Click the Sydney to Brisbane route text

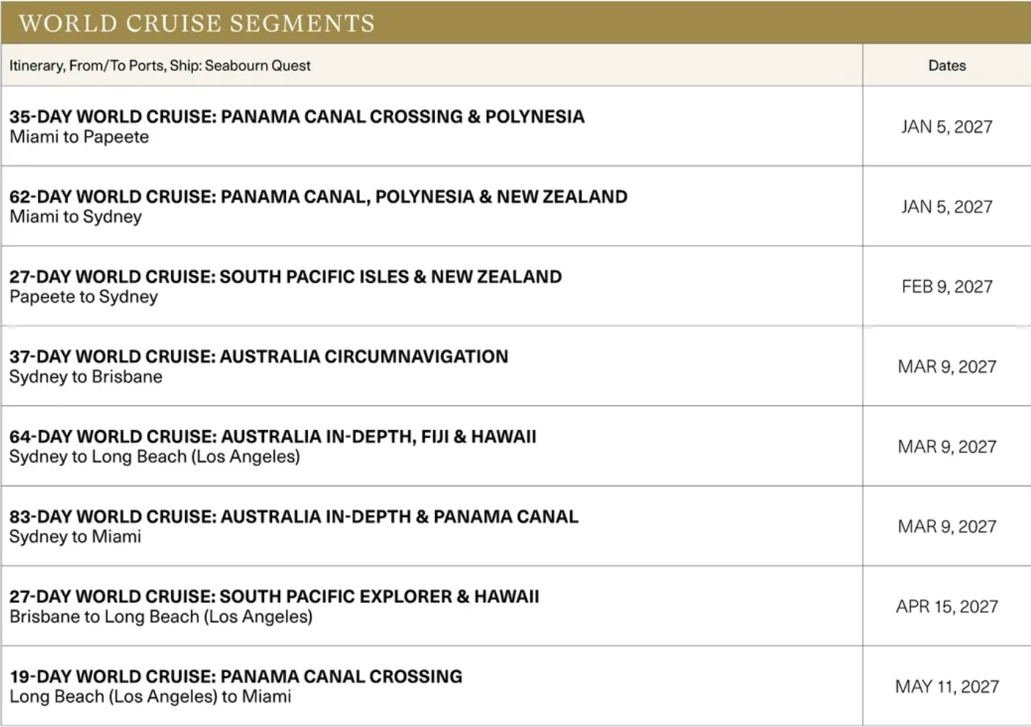pos(86,377)
